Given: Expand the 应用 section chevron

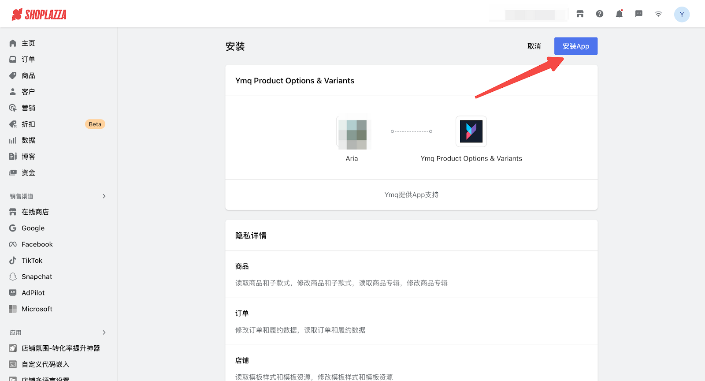Looking at the screenshot, I should tap(104, 332).
